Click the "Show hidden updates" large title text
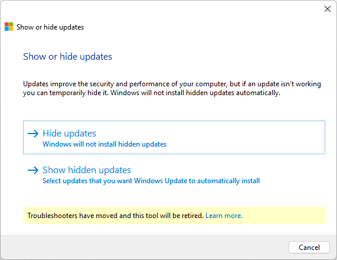Image resolution: width=337 pixels, height=260 pixels. click(x=87, y=170)
